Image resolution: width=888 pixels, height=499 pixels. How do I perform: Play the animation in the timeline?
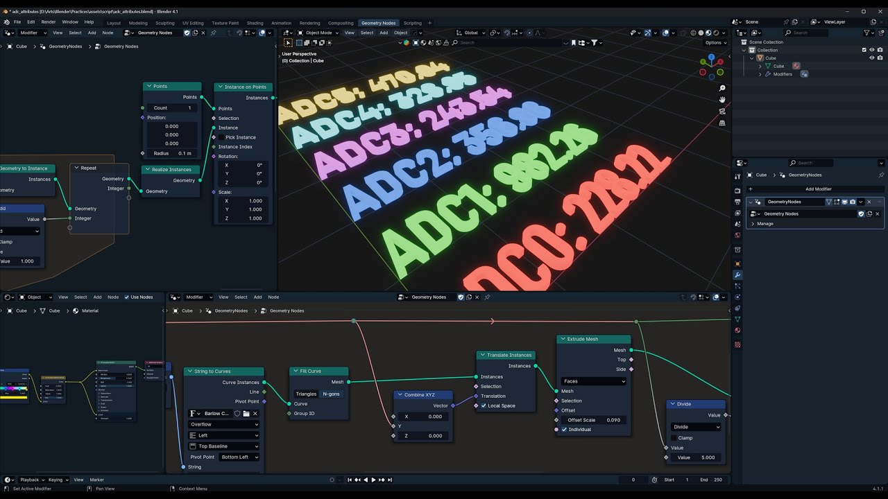coord(373,480)
